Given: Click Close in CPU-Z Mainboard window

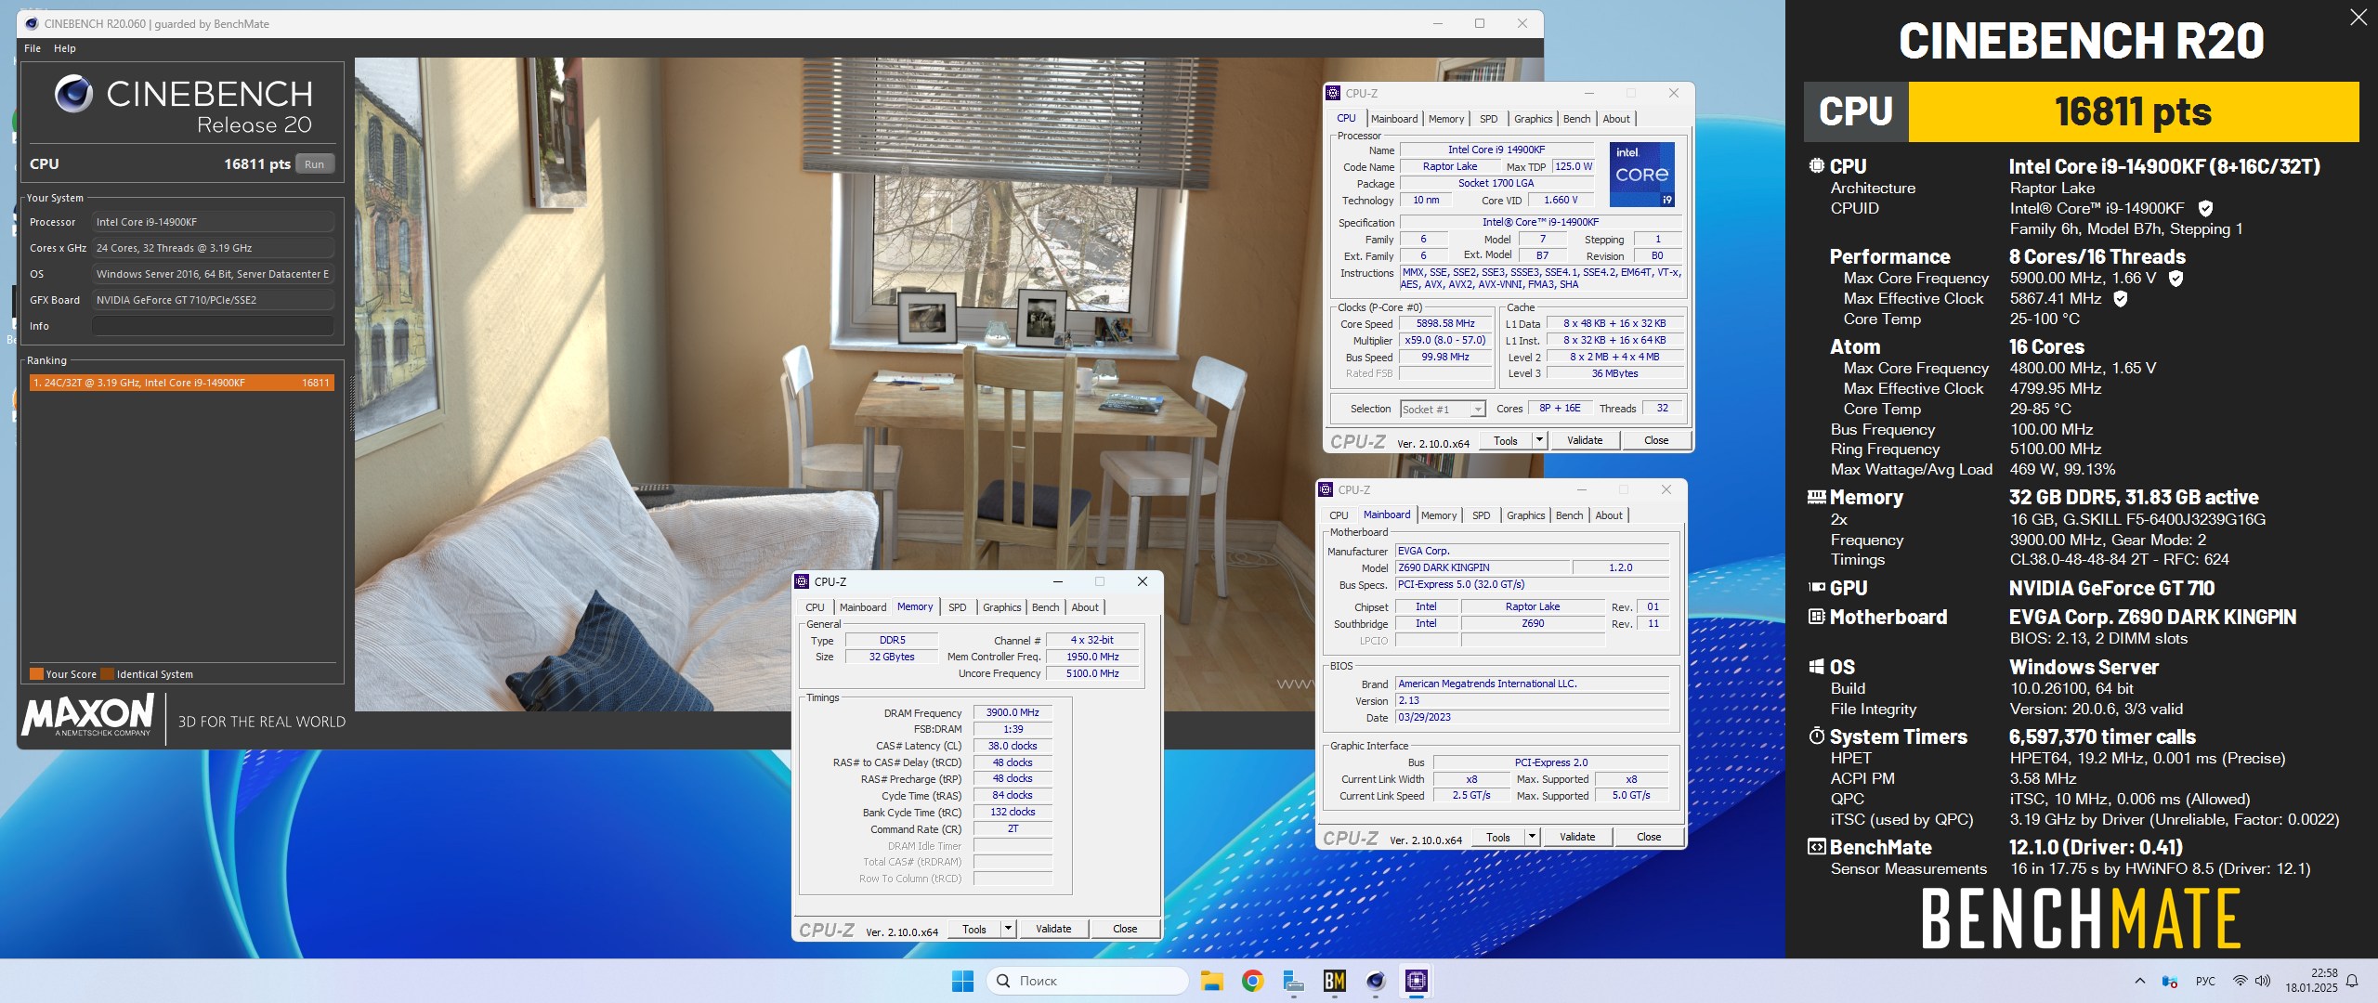Looking at the screenshot, I should coord(1649,838).
